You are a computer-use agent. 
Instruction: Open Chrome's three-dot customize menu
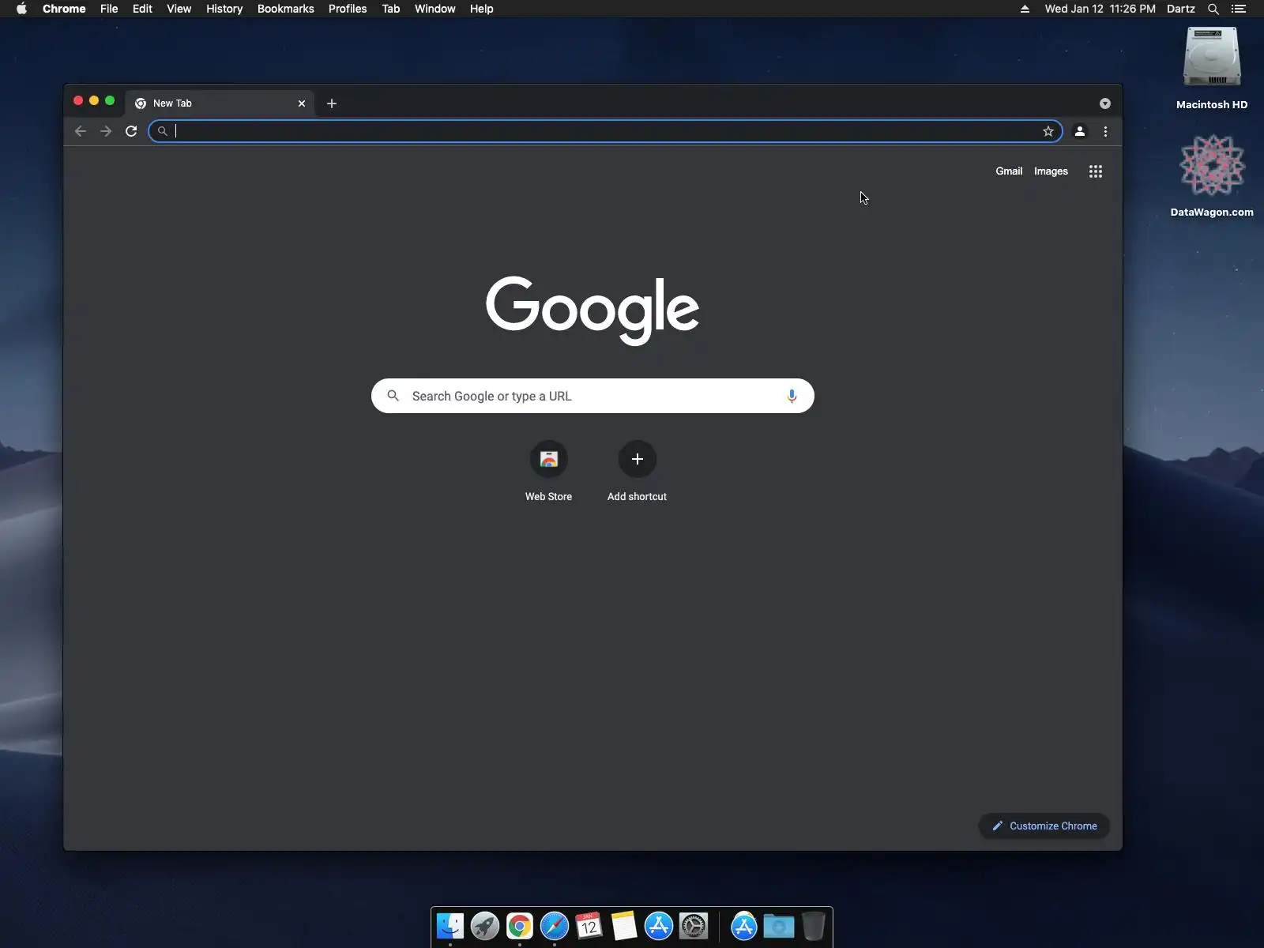[1106, 131]
